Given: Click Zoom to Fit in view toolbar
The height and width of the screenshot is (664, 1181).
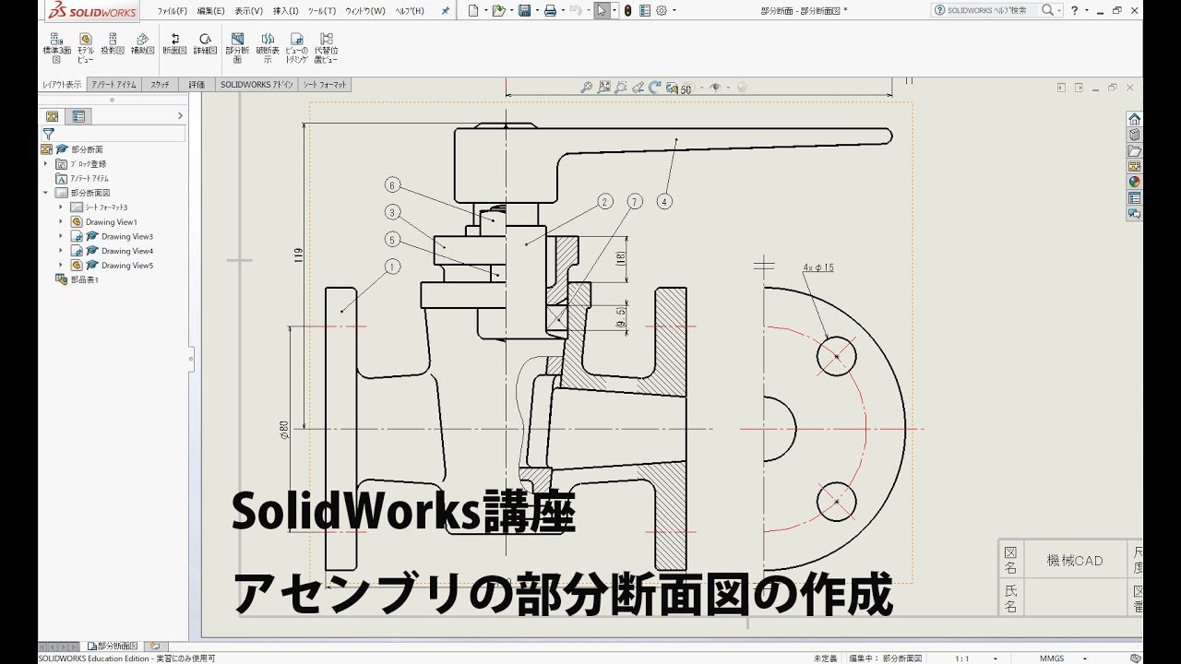Looking at the screenshot, I should (586, 88).
